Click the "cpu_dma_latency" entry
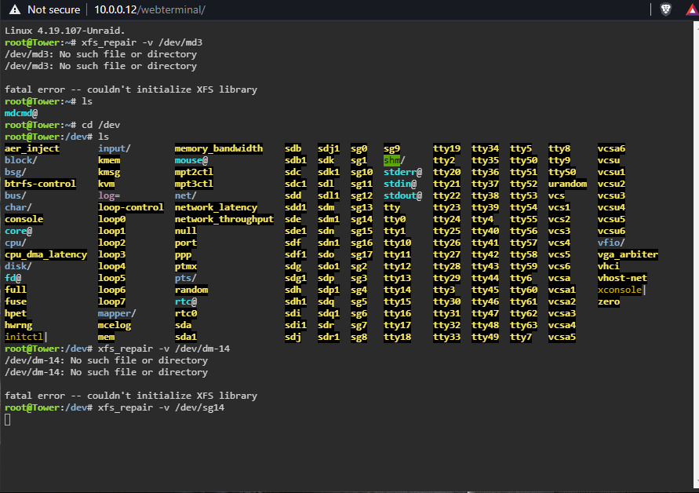Screen dimensions: 699x493 pos(46,254)
